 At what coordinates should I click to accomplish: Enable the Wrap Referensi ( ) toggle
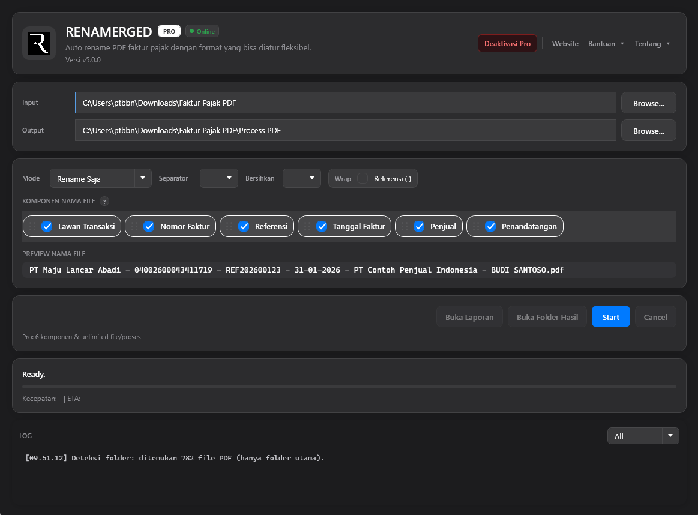(363, 178)
